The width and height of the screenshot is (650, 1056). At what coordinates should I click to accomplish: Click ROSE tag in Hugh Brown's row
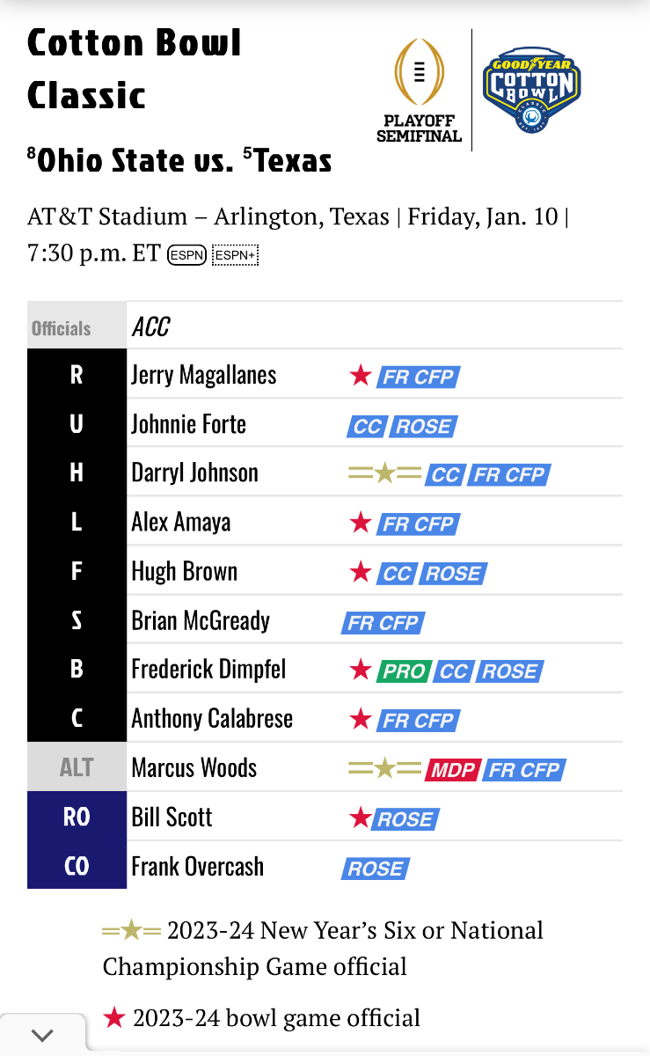pyautogui.click(x=453, y=574)
